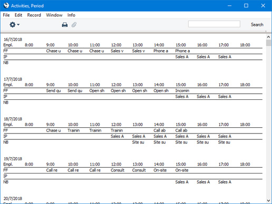The width and height of the screenshot is (272, 204).
Task: Click the FF row label for 17/7/2018
Action: (x=6, y=91)
